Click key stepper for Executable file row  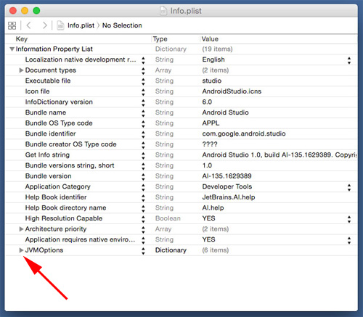143,82
